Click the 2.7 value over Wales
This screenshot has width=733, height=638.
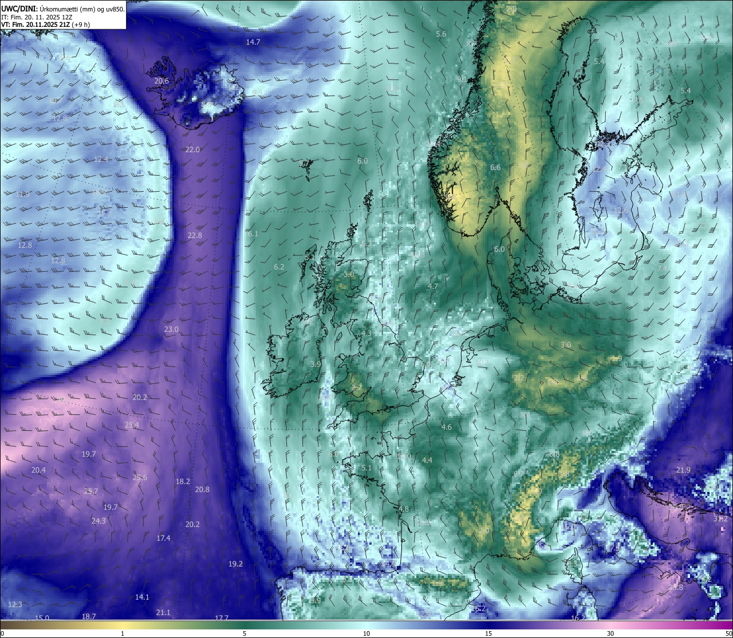coord(357,388)
